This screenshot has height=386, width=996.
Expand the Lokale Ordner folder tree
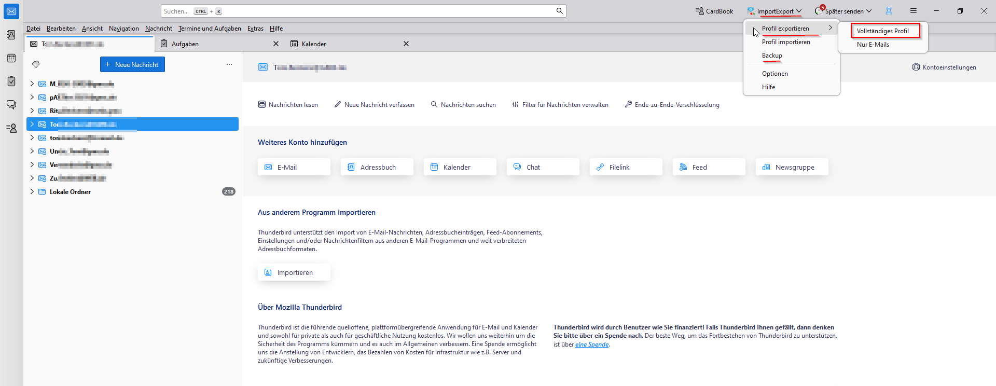[32, 191]
